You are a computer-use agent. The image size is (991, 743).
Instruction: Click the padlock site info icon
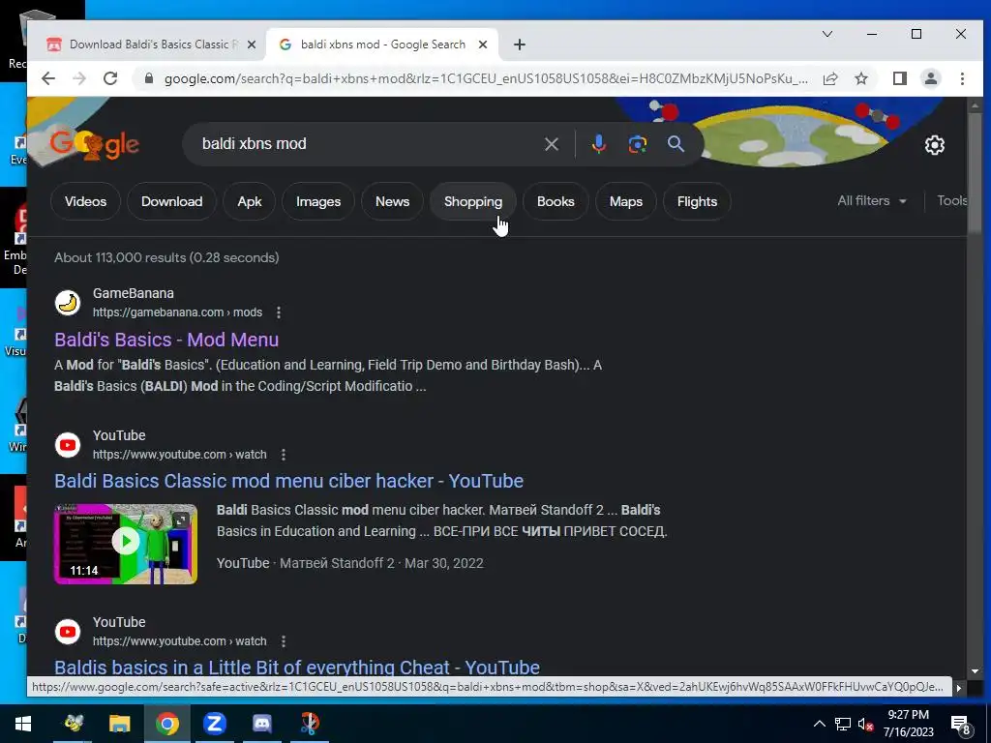pos(149,78)
